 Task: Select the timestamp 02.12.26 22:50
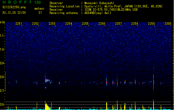[14, 13]
